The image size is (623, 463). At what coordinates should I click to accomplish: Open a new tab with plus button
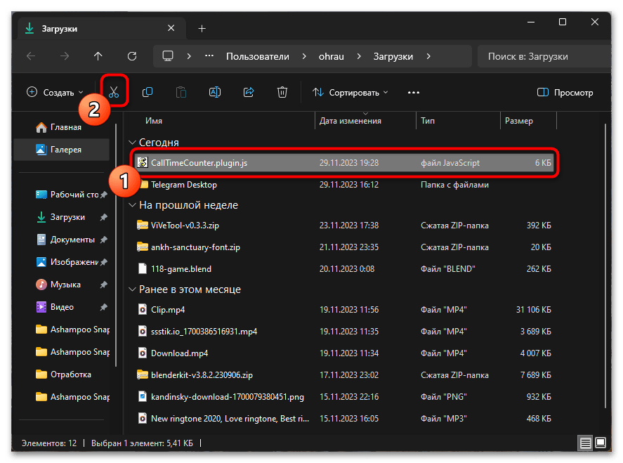(x=202, y=29)
